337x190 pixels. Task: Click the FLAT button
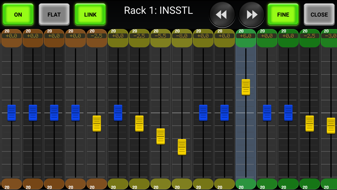point(54,14)
